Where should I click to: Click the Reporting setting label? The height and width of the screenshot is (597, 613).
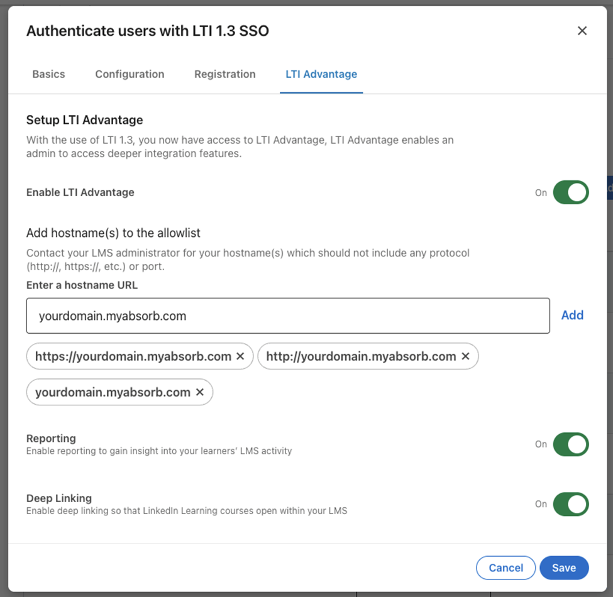[x=51, y=439]
